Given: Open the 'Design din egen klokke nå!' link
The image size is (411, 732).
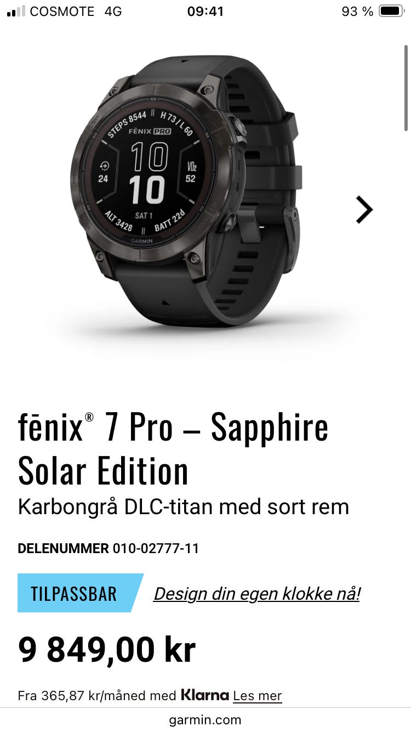Looking at the screenshot, I should pyautogui.click(x=256, y=593).
